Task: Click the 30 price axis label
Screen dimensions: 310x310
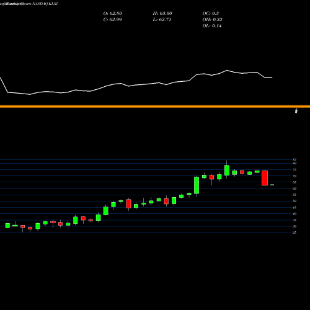Action: pyautogui.click(x=294, y=226)
